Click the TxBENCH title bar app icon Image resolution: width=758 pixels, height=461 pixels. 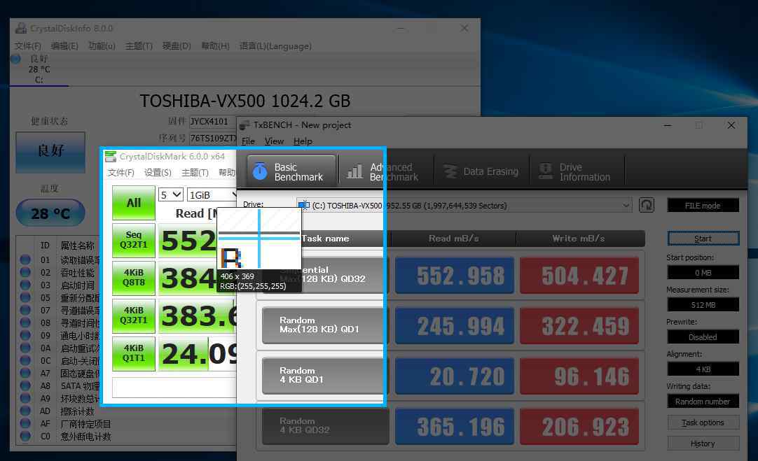244,125
